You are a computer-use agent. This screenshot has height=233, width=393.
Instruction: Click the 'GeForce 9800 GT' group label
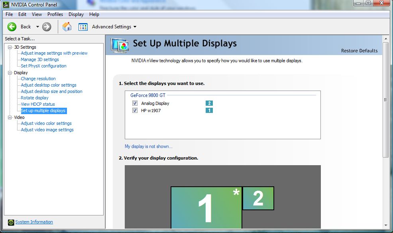[148, 95]
